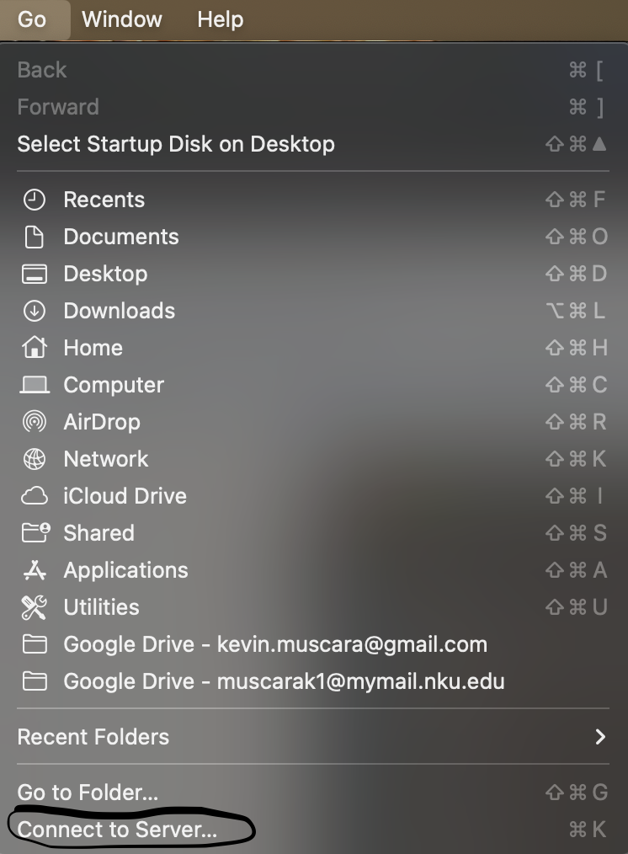This screenshot has width=628, height=854.
Task: Click the Computer laptop icon
Action: pyautogui.click(x=34, y=385)
